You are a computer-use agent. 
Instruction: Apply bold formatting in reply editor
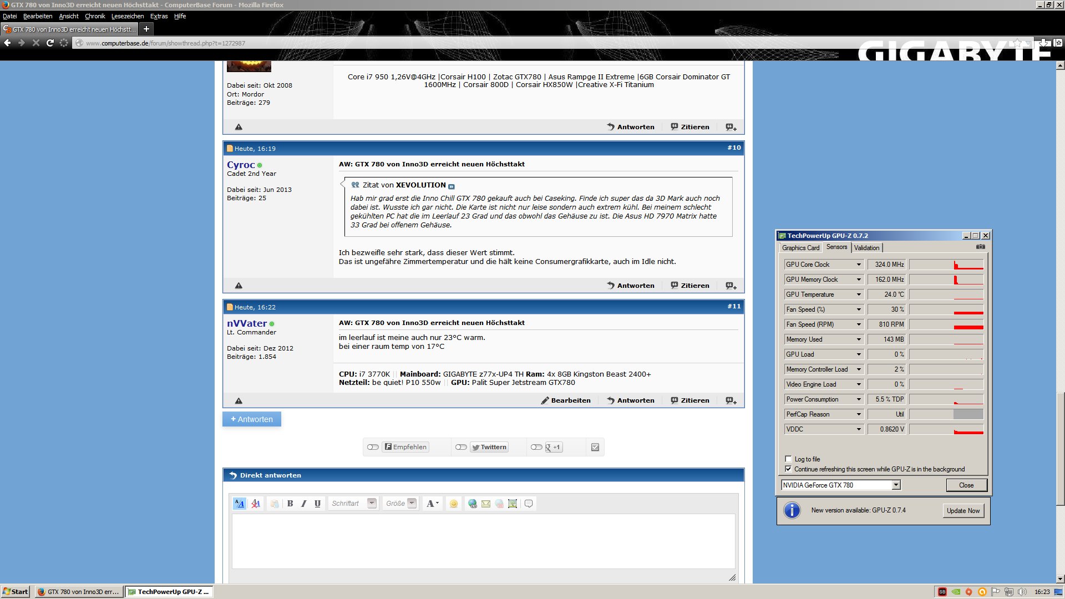pyautogui.click(x=290, y=504)
